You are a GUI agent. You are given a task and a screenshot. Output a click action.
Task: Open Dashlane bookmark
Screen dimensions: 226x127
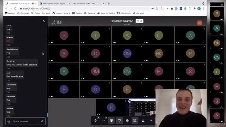90,13
